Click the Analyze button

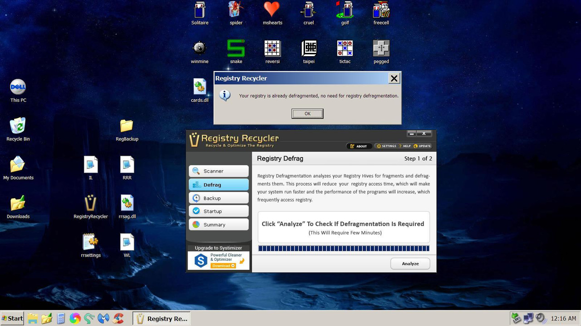point(410,264)
